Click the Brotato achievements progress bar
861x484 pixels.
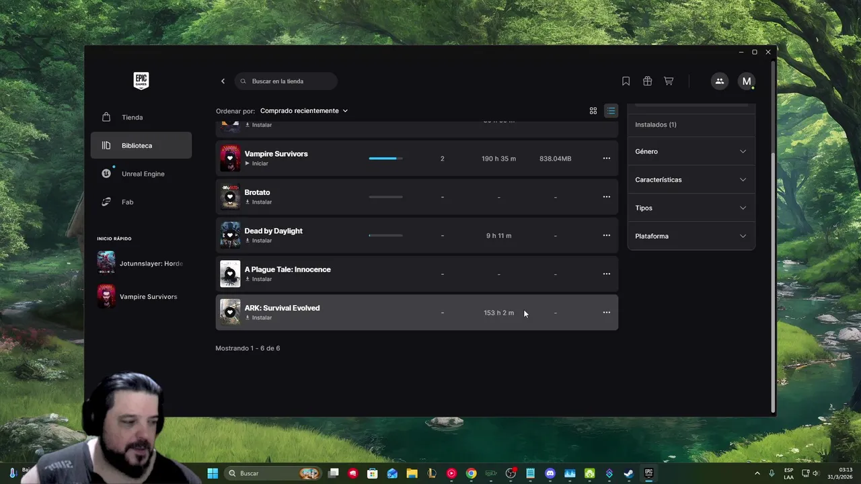pos(386,197)
